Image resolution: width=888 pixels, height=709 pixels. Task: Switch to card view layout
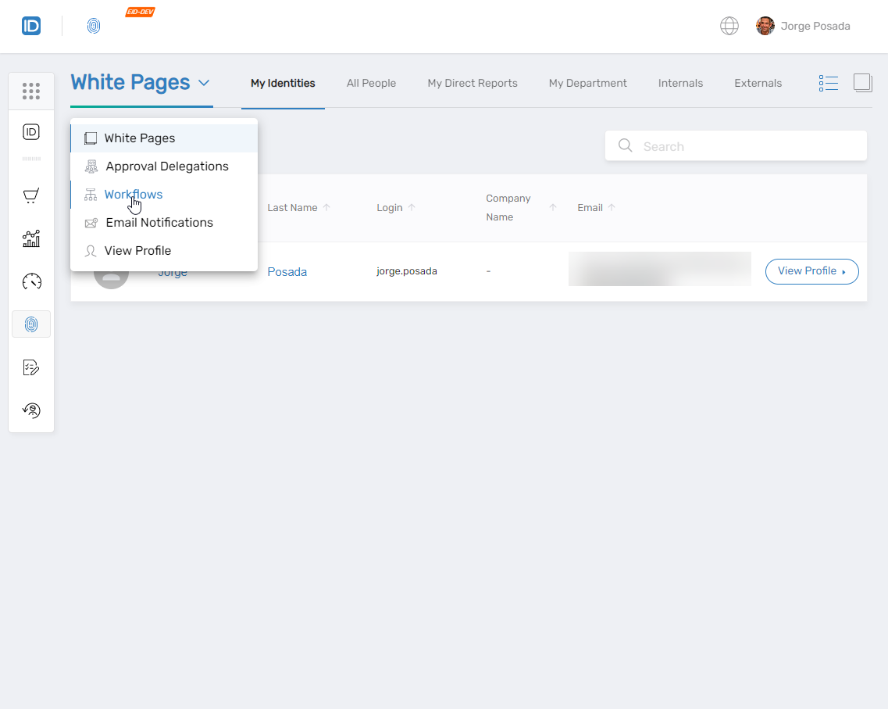coord(862,82)
